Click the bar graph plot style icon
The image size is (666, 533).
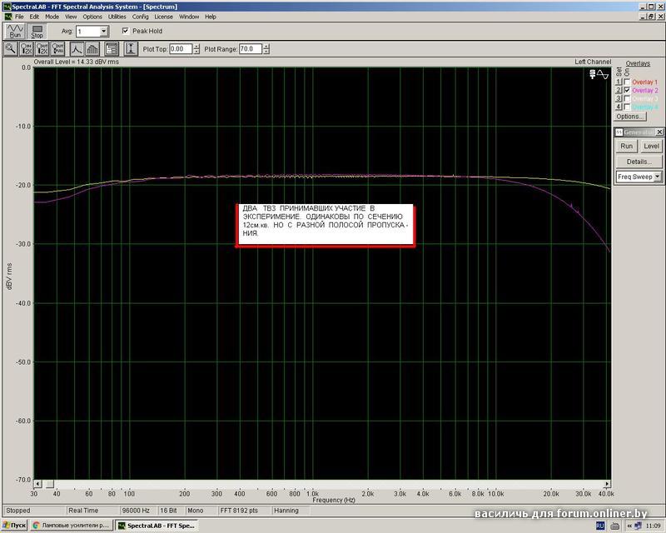pyautogui.click(x=92, y=49)
